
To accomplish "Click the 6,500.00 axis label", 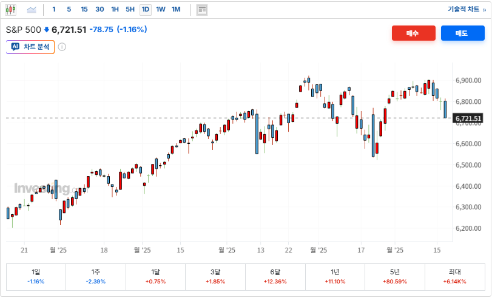I will click(468, 165).
